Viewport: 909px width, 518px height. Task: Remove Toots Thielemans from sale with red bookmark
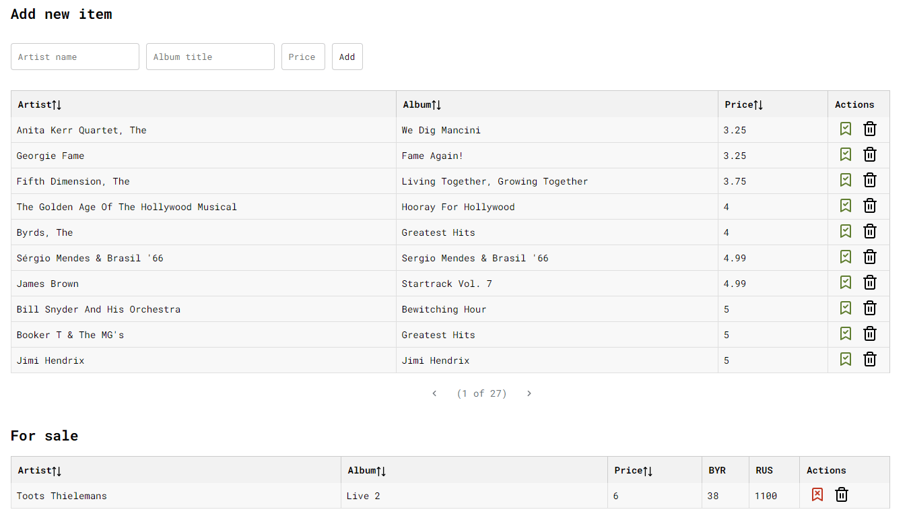[817, 495]
